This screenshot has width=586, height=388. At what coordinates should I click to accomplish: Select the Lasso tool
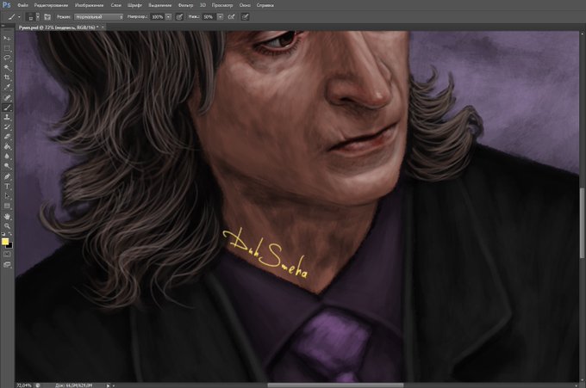(7, 59)
